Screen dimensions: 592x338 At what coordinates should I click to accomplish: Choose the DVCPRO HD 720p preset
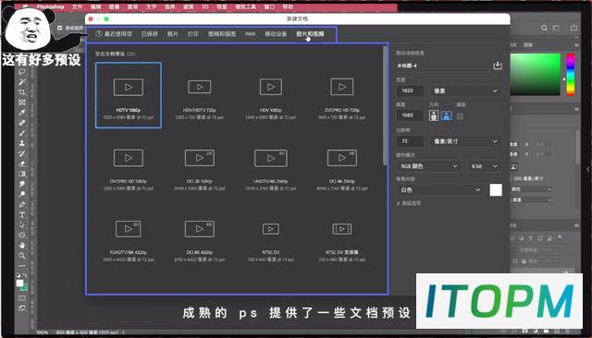pyautogui.click(x=341, y=95)
